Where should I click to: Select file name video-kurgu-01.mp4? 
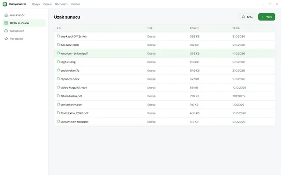click(74, 87)
